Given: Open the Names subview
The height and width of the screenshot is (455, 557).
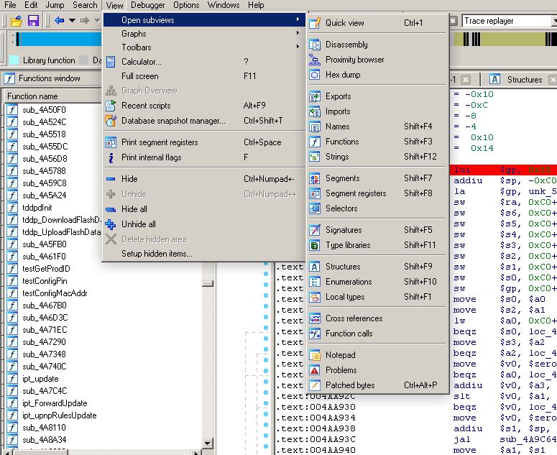Looking at the screenshot, I should [x=377, y=127].
